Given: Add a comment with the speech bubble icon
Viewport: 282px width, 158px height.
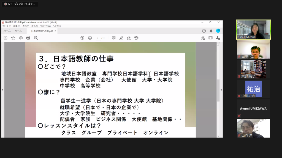Looking at the screenshot, I should coord(113,38).
